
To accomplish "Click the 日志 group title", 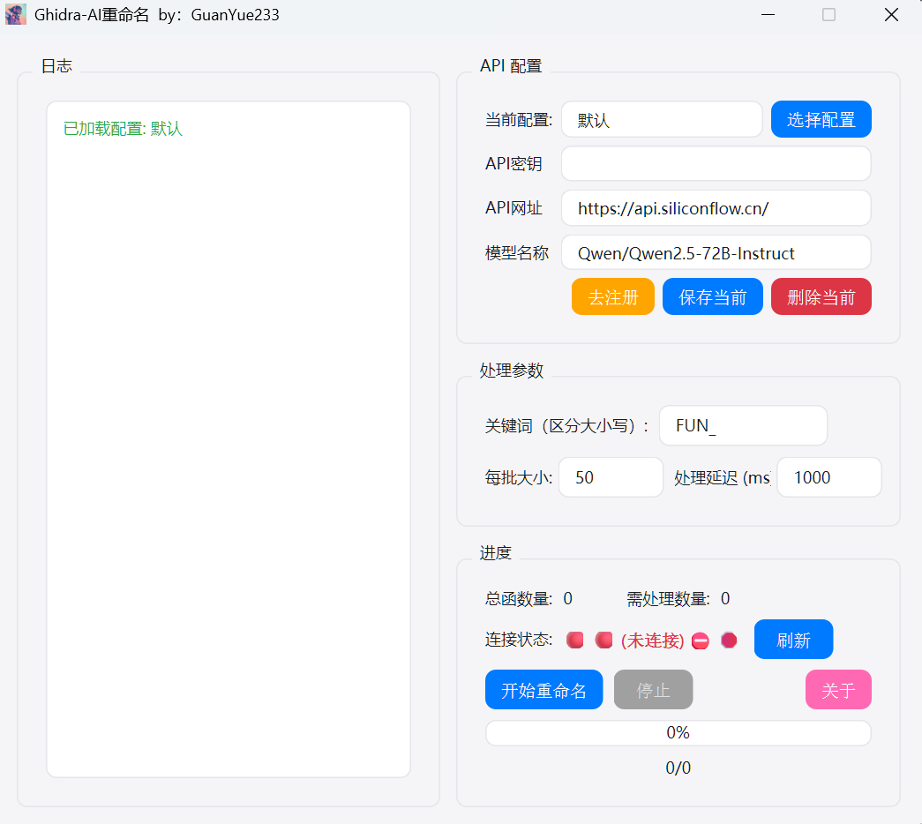I will [x=56, y=66].
